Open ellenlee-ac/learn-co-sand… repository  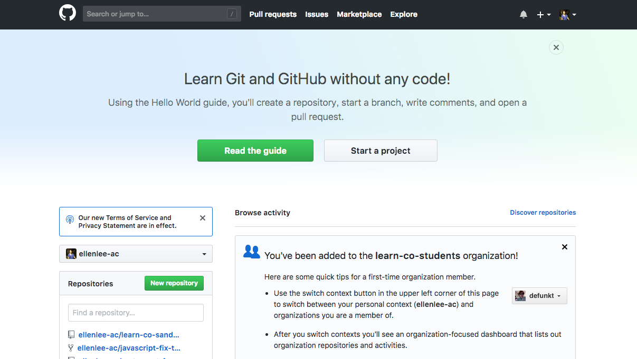click(129, 334)
